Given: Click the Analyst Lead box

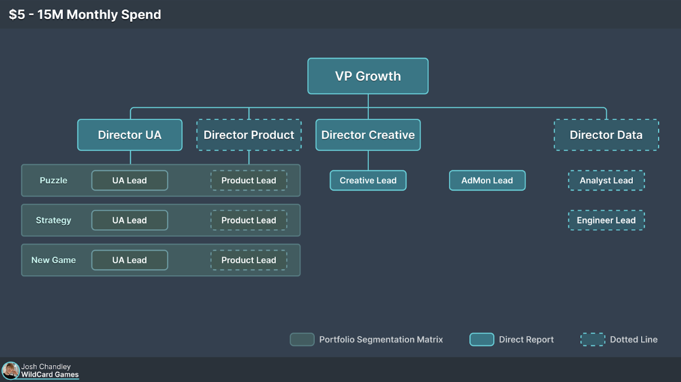Looking at the screenshot, I should point(606,181).
